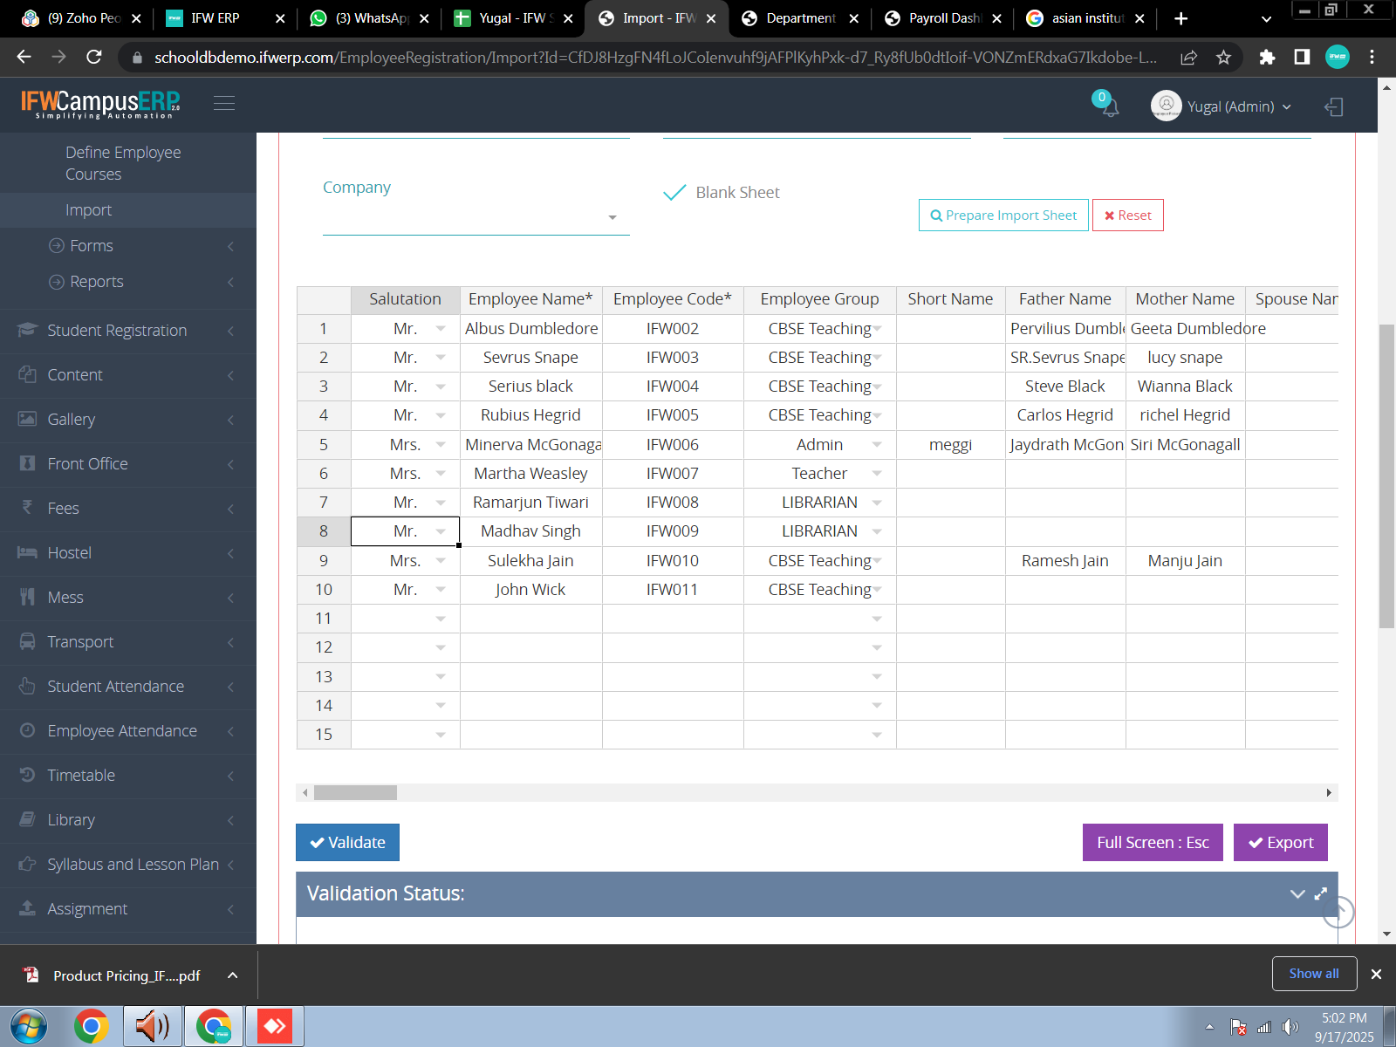The height and width of the screenshot is (1047, 1396).
Task: Click the scroll-to-top arrow circle
Action: (1338, 912)
